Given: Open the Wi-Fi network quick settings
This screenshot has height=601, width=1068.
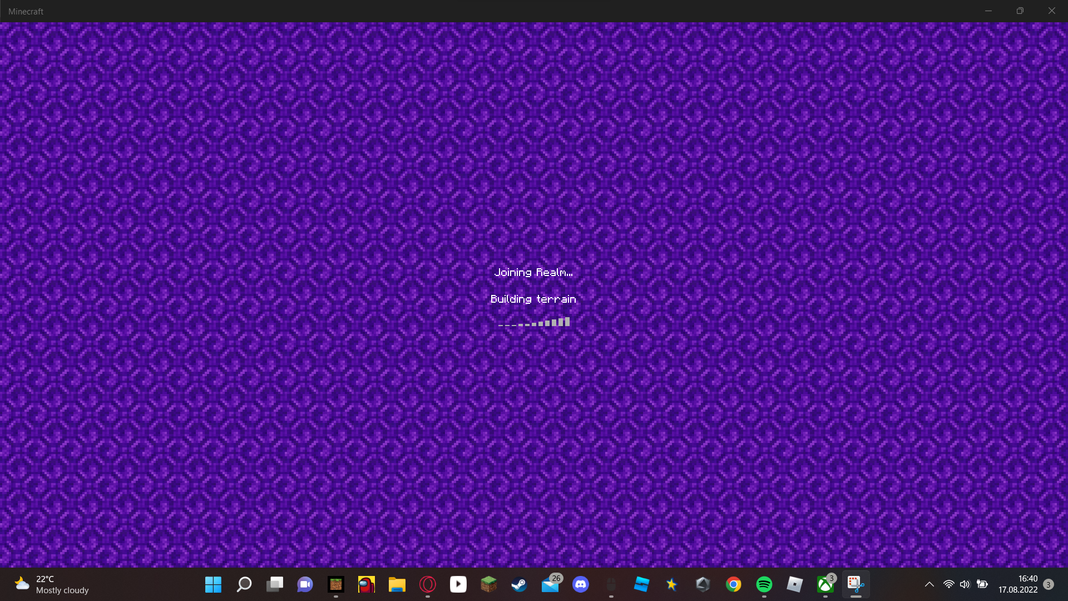Looking at the screenshot, I should [x=948, y=584].
